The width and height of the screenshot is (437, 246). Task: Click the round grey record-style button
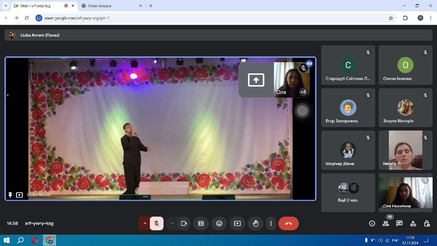(x=302, y=111)
